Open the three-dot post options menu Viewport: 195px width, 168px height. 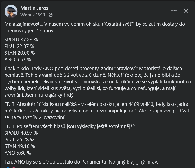[174, 11]
